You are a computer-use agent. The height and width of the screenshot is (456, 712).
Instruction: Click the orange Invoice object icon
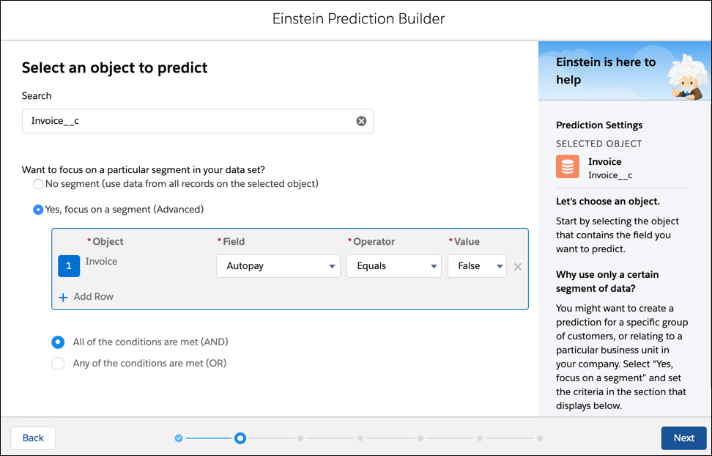click(568, 166)
